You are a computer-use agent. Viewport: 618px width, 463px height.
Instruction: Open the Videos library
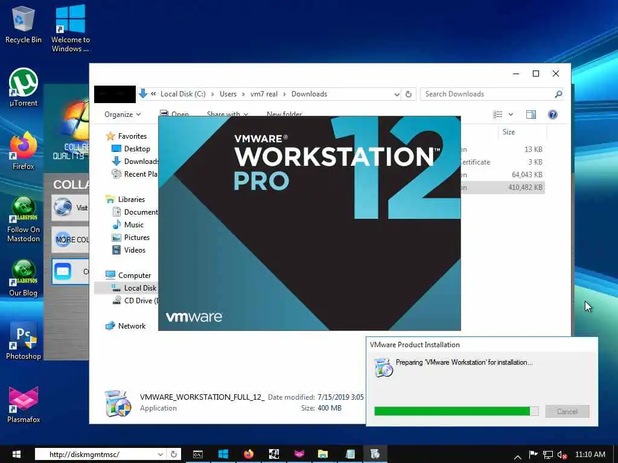tap(129, 250)
